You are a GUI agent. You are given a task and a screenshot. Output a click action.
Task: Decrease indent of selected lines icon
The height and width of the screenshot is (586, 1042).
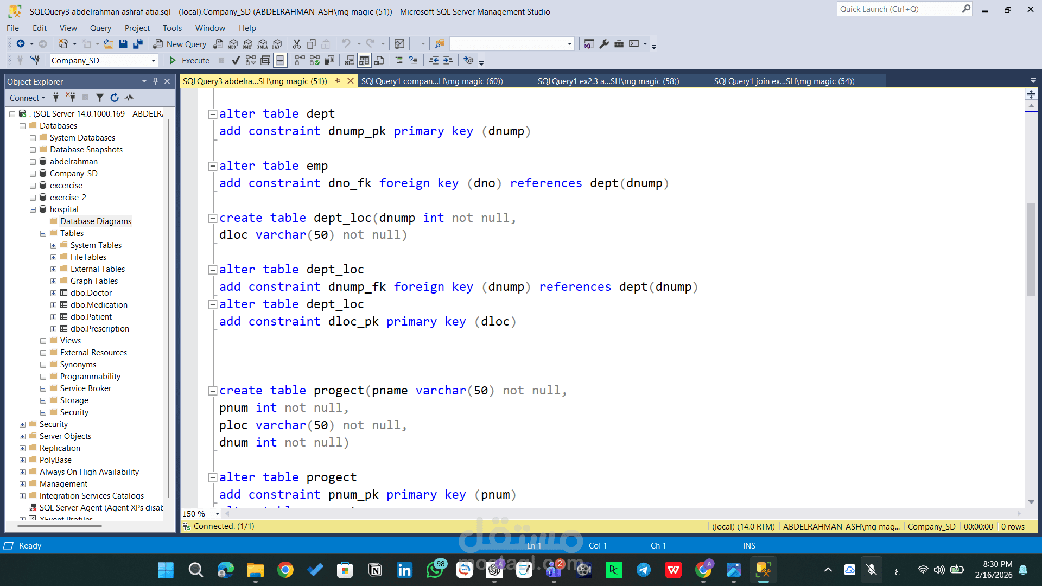point(434,60)
